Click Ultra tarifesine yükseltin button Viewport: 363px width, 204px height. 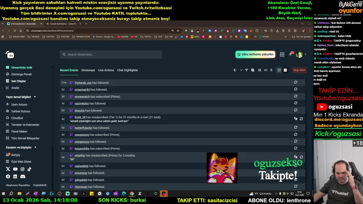click(255, 54)
